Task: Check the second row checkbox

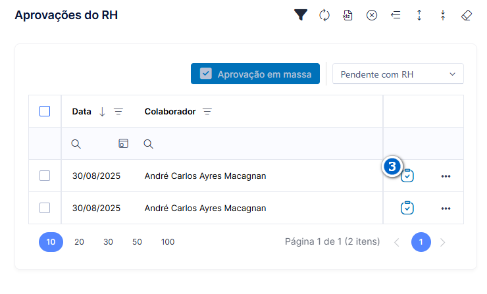Action: (45, 208)
